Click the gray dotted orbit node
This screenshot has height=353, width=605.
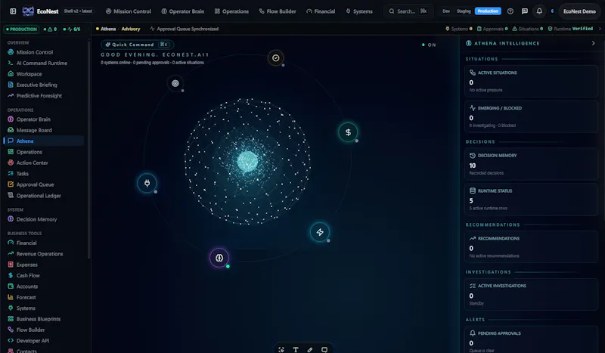(175, 83)
